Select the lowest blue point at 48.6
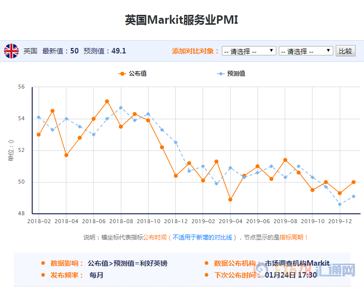 pos(340,204)
